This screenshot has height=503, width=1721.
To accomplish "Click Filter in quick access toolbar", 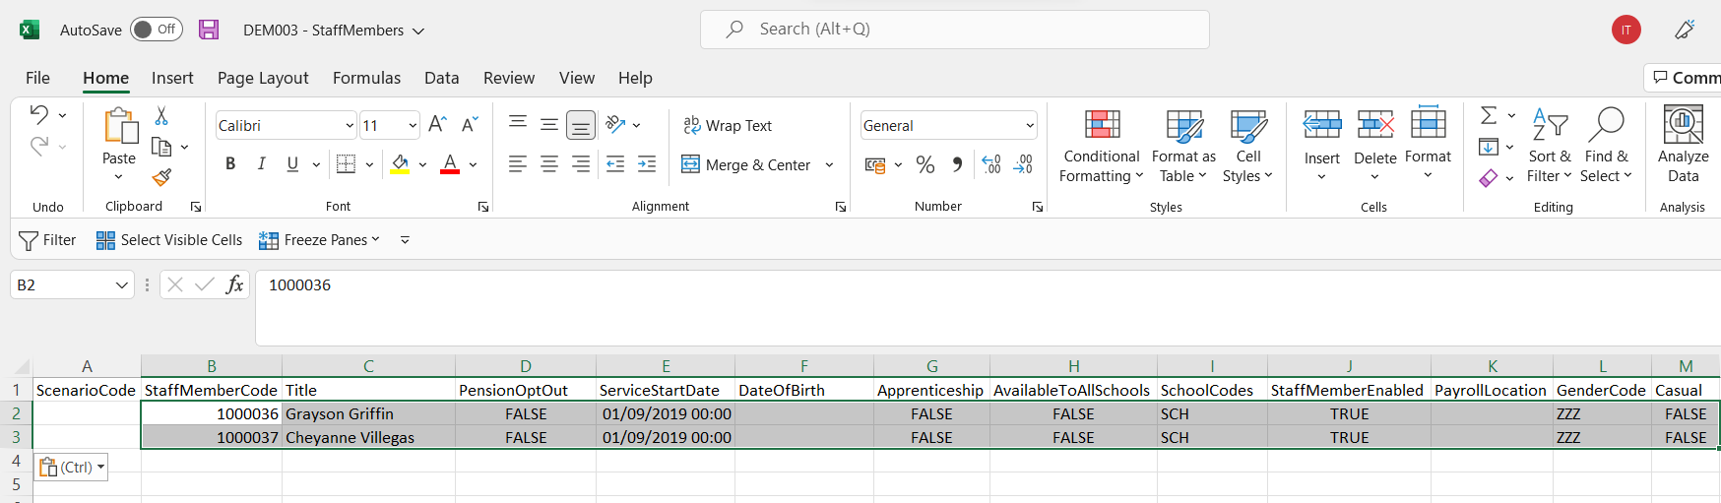I will pos(47,240).
